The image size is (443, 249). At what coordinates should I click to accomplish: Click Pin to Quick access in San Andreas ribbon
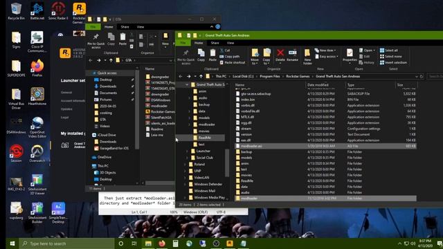(x=186, y=57)
